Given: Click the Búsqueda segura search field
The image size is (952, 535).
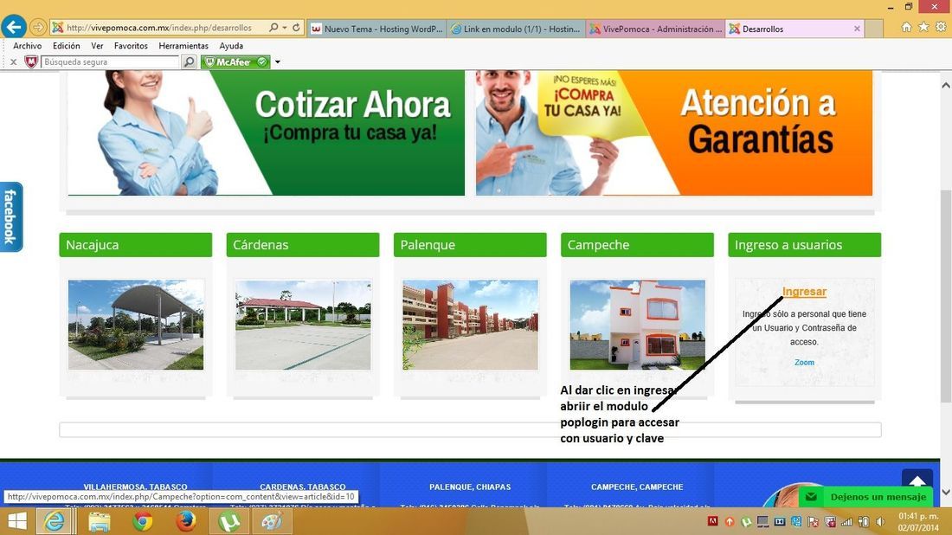Looking at the screenshot, I should (111, 62).
